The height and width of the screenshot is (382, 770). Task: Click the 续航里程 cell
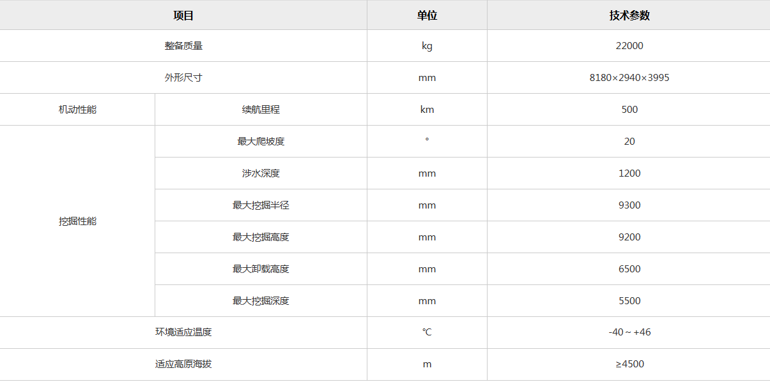click(261, 110)
